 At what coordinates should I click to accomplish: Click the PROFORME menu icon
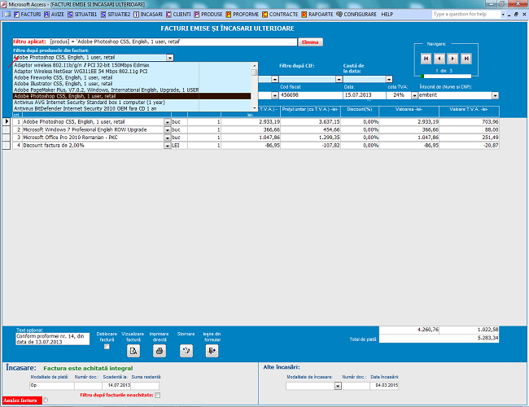tap(229, 15)
